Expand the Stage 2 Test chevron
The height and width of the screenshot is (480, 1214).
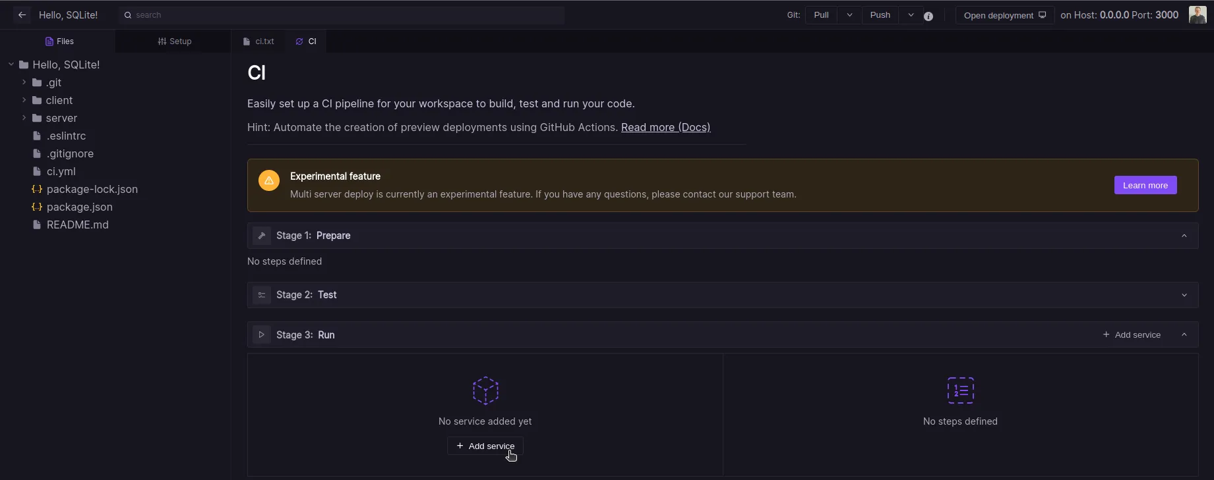point(1184,295)
